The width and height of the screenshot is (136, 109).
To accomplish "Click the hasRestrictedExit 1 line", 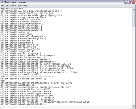I will point(23,104).
